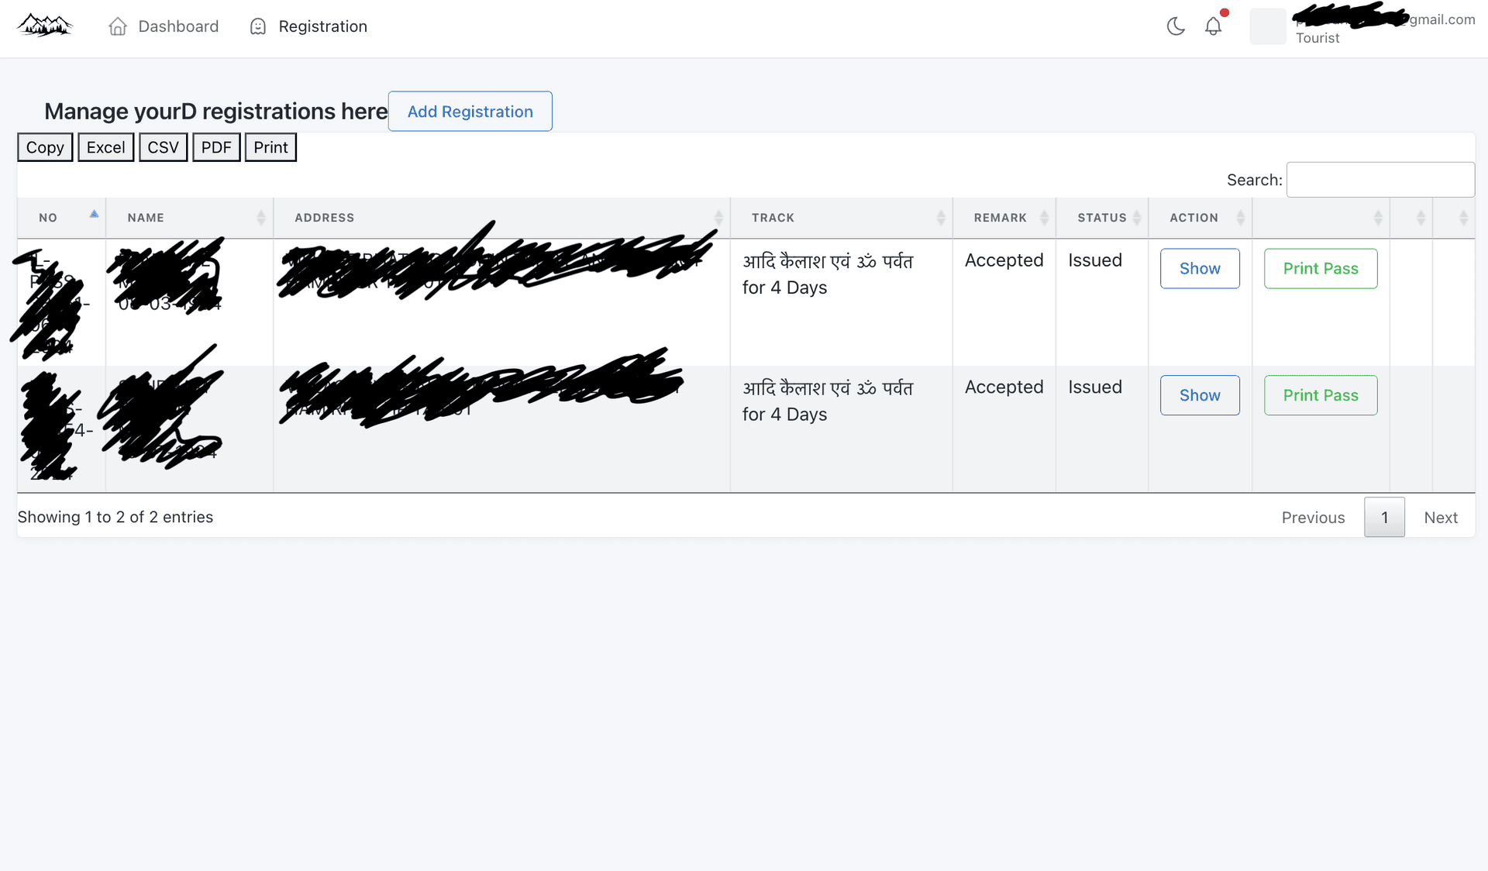Click the notification bell icon
This screenshot has height=871, width=1488.
point(1213,27)
